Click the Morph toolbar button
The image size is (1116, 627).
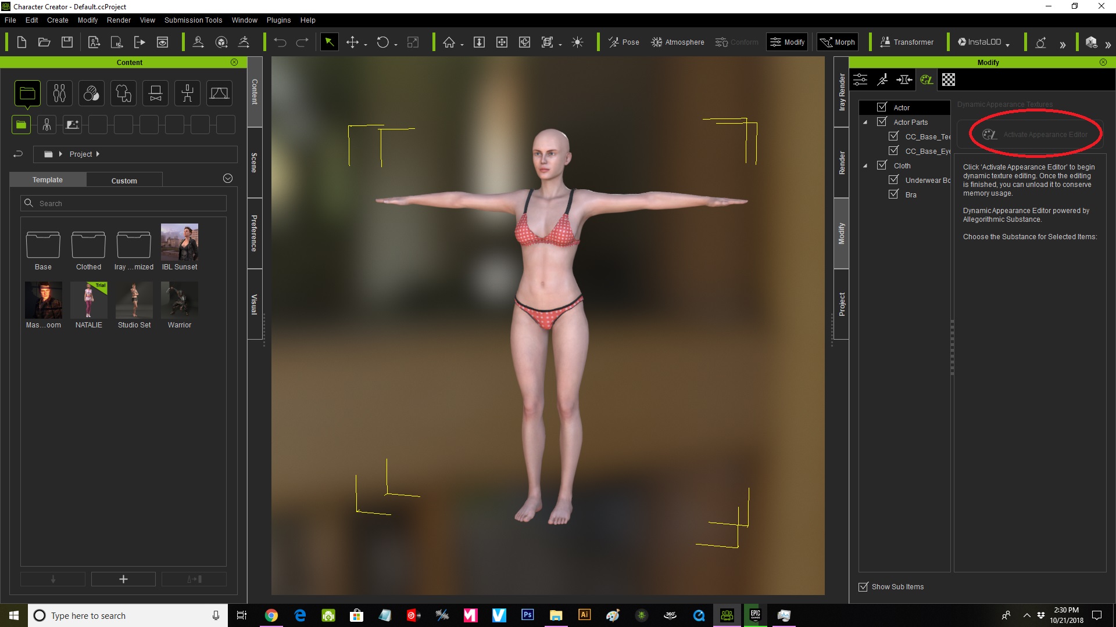click(x=838, y=42)
